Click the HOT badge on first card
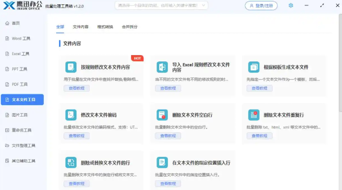 point(137,58)
